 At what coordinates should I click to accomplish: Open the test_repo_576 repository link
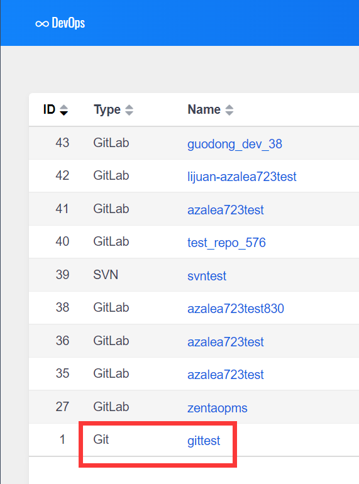(x=226, y=243)
